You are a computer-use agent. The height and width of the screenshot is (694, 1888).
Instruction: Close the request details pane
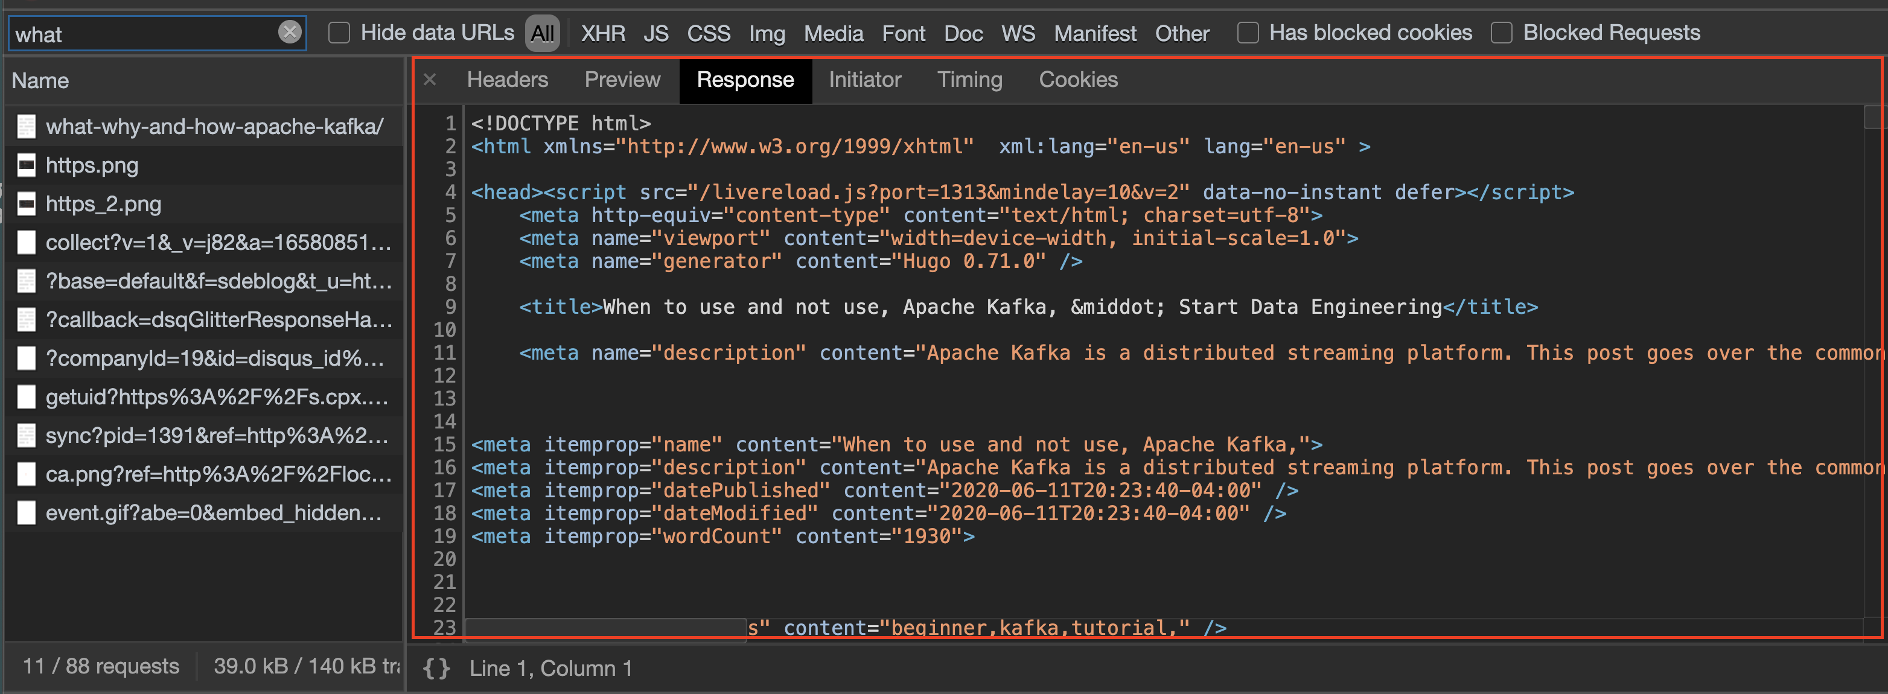pyautogui.click(x=430, y=79)
